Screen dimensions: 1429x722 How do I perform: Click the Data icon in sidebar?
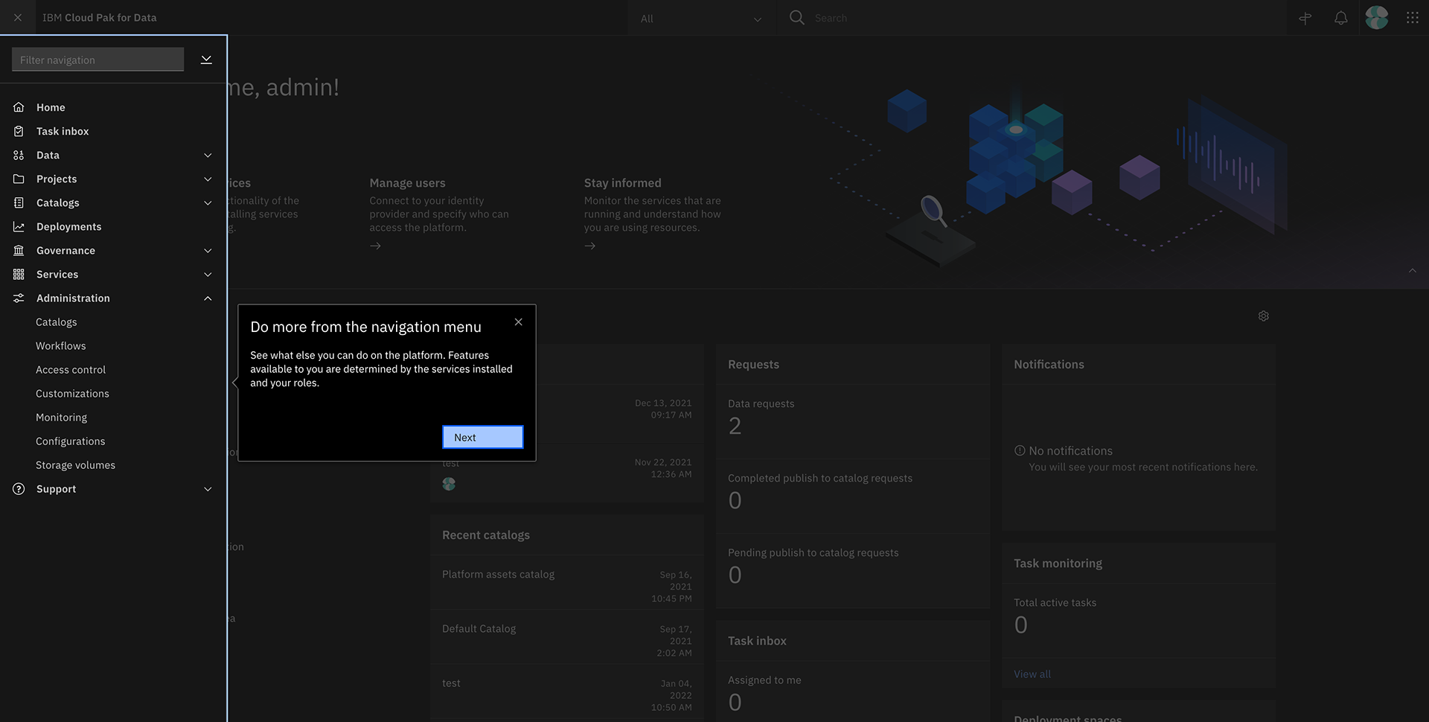click(19, 155)
